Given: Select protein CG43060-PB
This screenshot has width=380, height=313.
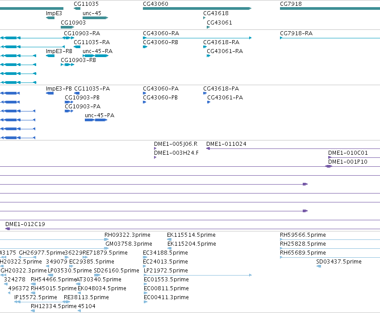Looking at the screenshot, I should click(x=160, y=98).
